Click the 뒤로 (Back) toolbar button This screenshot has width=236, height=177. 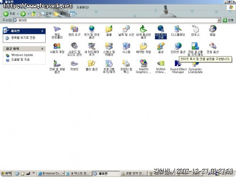pos(9,14)
